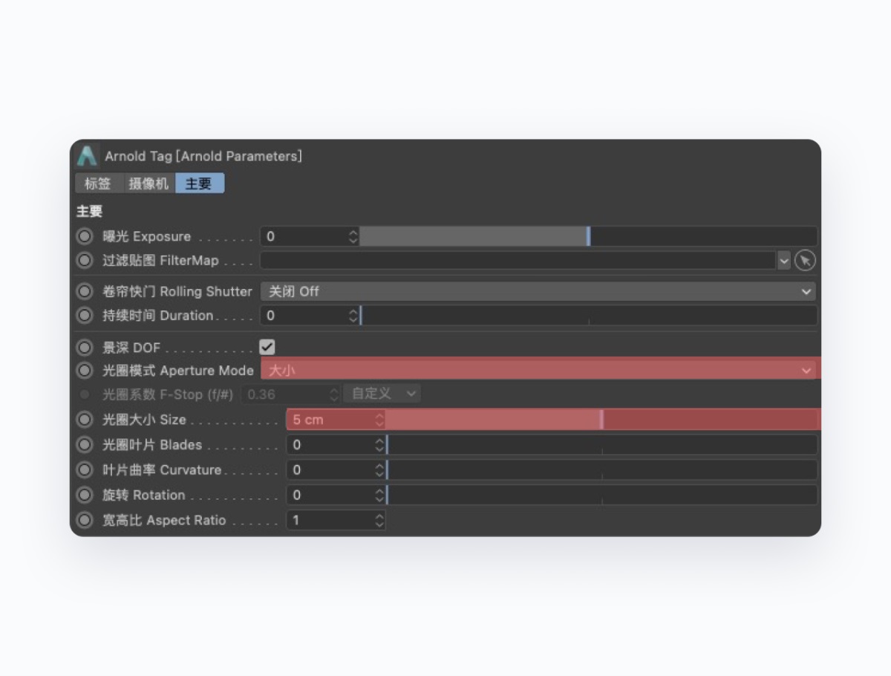
Task: Click keyframe dot next to Exposure
Action: coord(85,237)
